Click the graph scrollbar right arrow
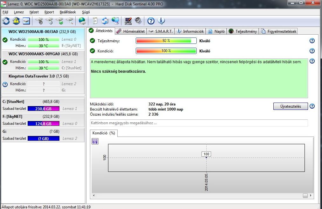The height and width of the screenshot is (209, 322). click(x=311, y=195)
